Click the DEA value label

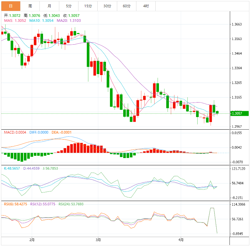[x=62, y=132]
